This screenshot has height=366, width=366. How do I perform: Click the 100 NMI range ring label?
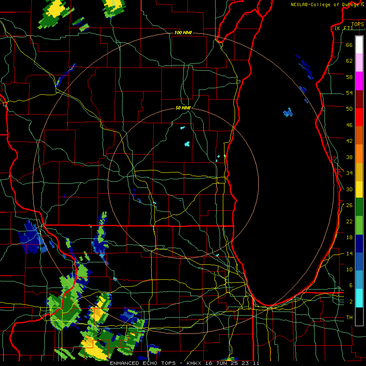click(x=183, y=33)
